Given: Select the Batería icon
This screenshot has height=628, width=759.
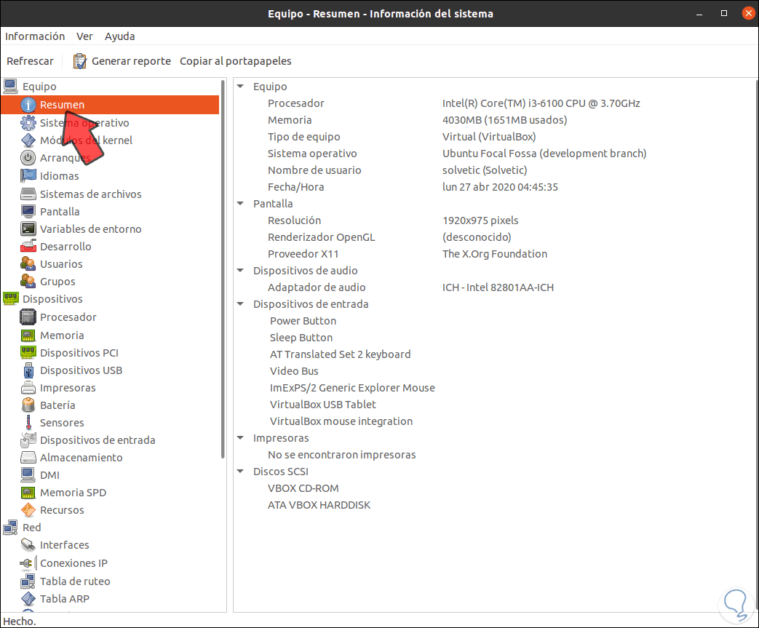Looking at the screenshot, I should tap(28, 405).
